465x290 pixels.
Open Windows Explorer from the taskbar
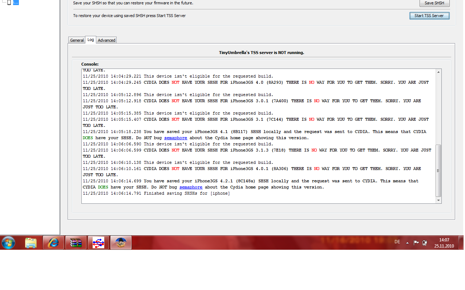[31, 243]
